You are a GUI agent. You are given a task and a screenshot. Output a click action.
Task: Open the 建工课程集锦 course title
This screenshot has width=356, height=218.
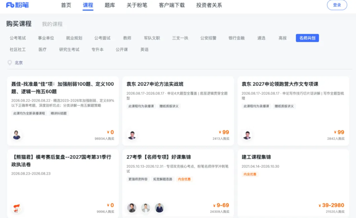point(256,157)
